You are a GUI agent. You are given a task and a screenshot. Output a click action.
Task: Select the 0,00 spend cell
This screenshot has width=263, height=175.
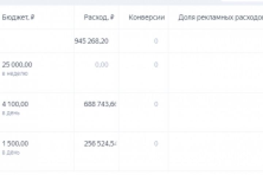[x=101, y=65]
